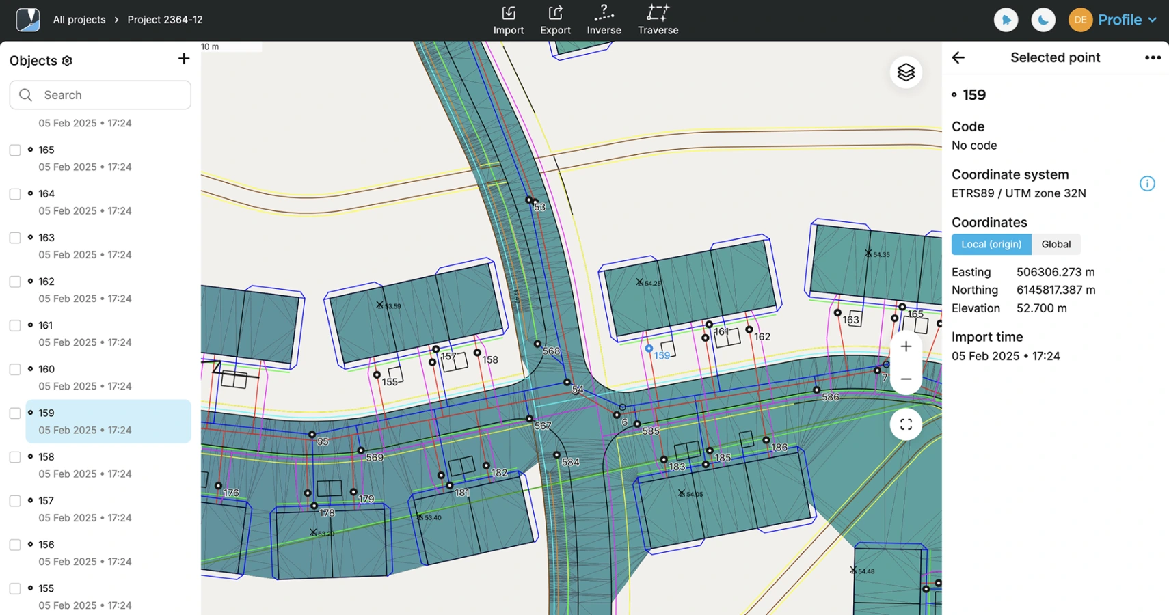The height and width of the screenshot is (615, 1169).
Task: Open the Profile dropdown menu
Action: [1125, 19]
